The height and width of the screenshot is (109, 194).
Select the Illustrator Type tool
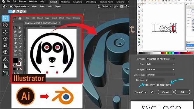15,39
